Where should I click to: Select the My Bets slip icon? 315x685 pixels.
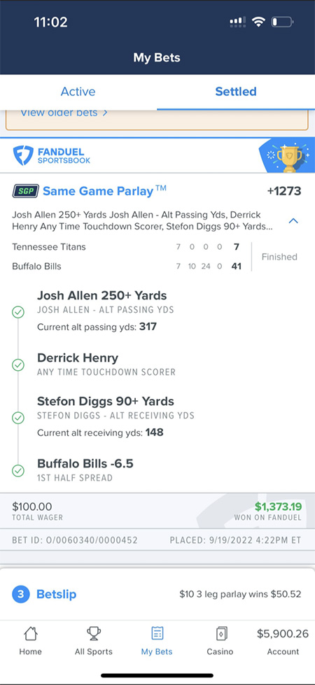coord(157,633)
